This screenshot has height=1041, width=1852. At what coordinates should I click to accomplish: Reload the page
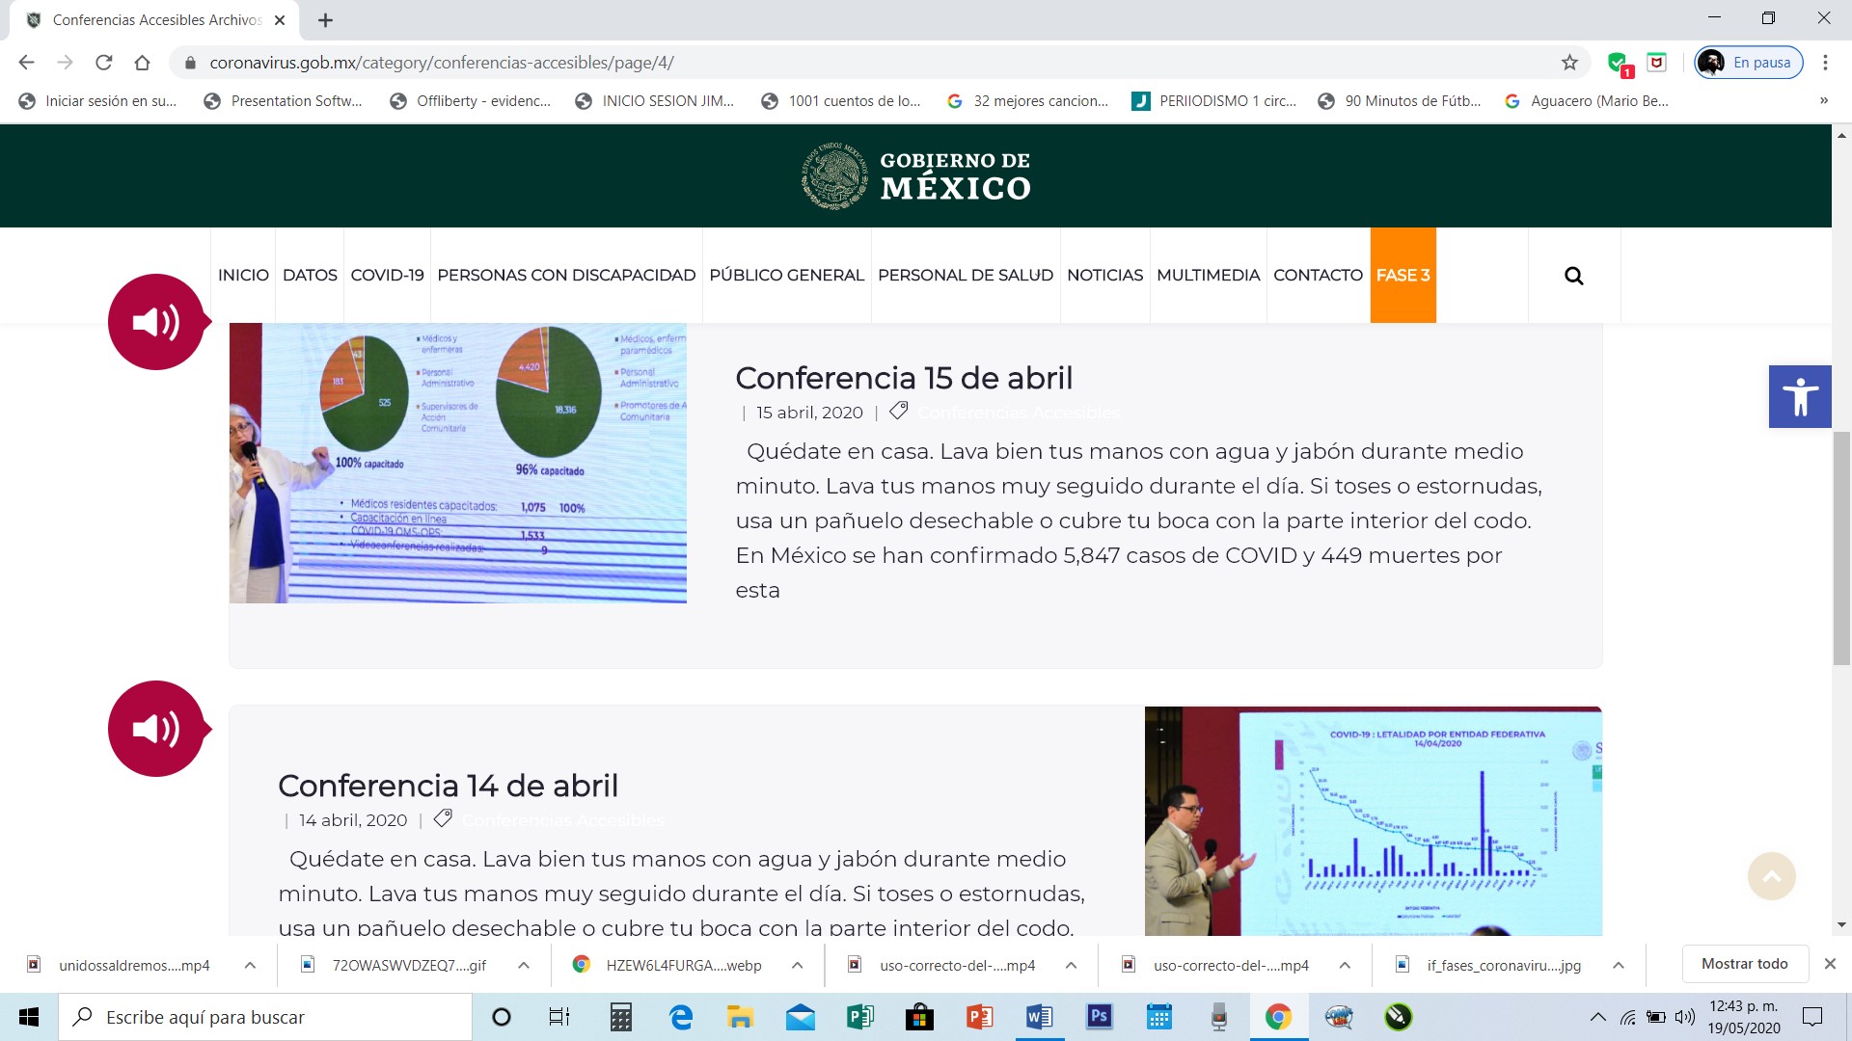(x=103, y=63)
